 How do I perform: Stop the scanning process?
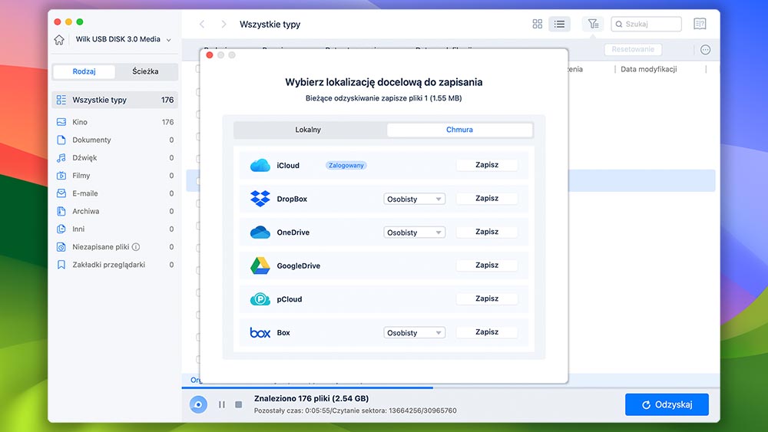pos(239,404)
